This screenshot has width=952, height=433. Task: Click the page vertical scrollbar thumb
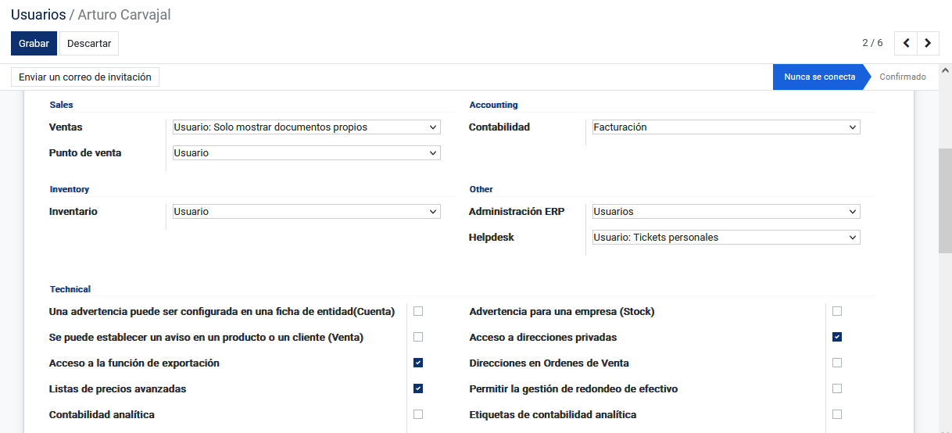pos(945,200)
